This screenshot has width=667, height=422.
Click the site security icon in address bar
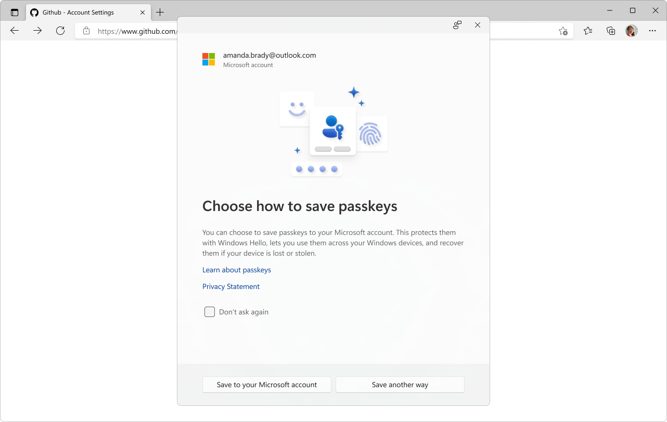click(87, 31)
